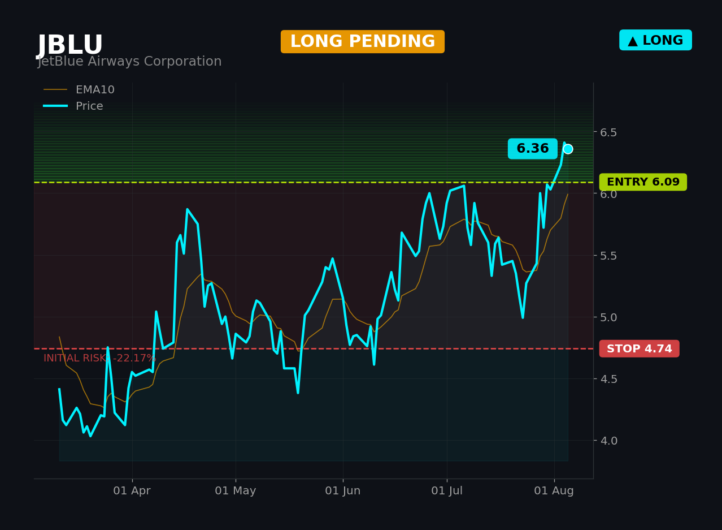Screen dimensions: 722x530
Task: Click the ENTRY 6.09 label
Action: click(x=643, y=182)
